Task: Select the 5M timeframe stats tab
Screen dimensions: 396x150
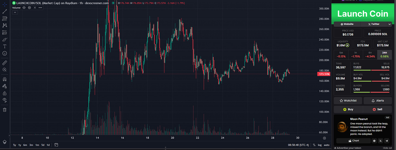Action: click(x=341, y=55)
